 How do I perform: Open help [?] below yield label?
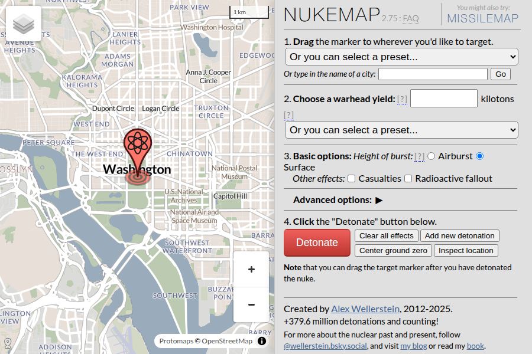point(288,116)
